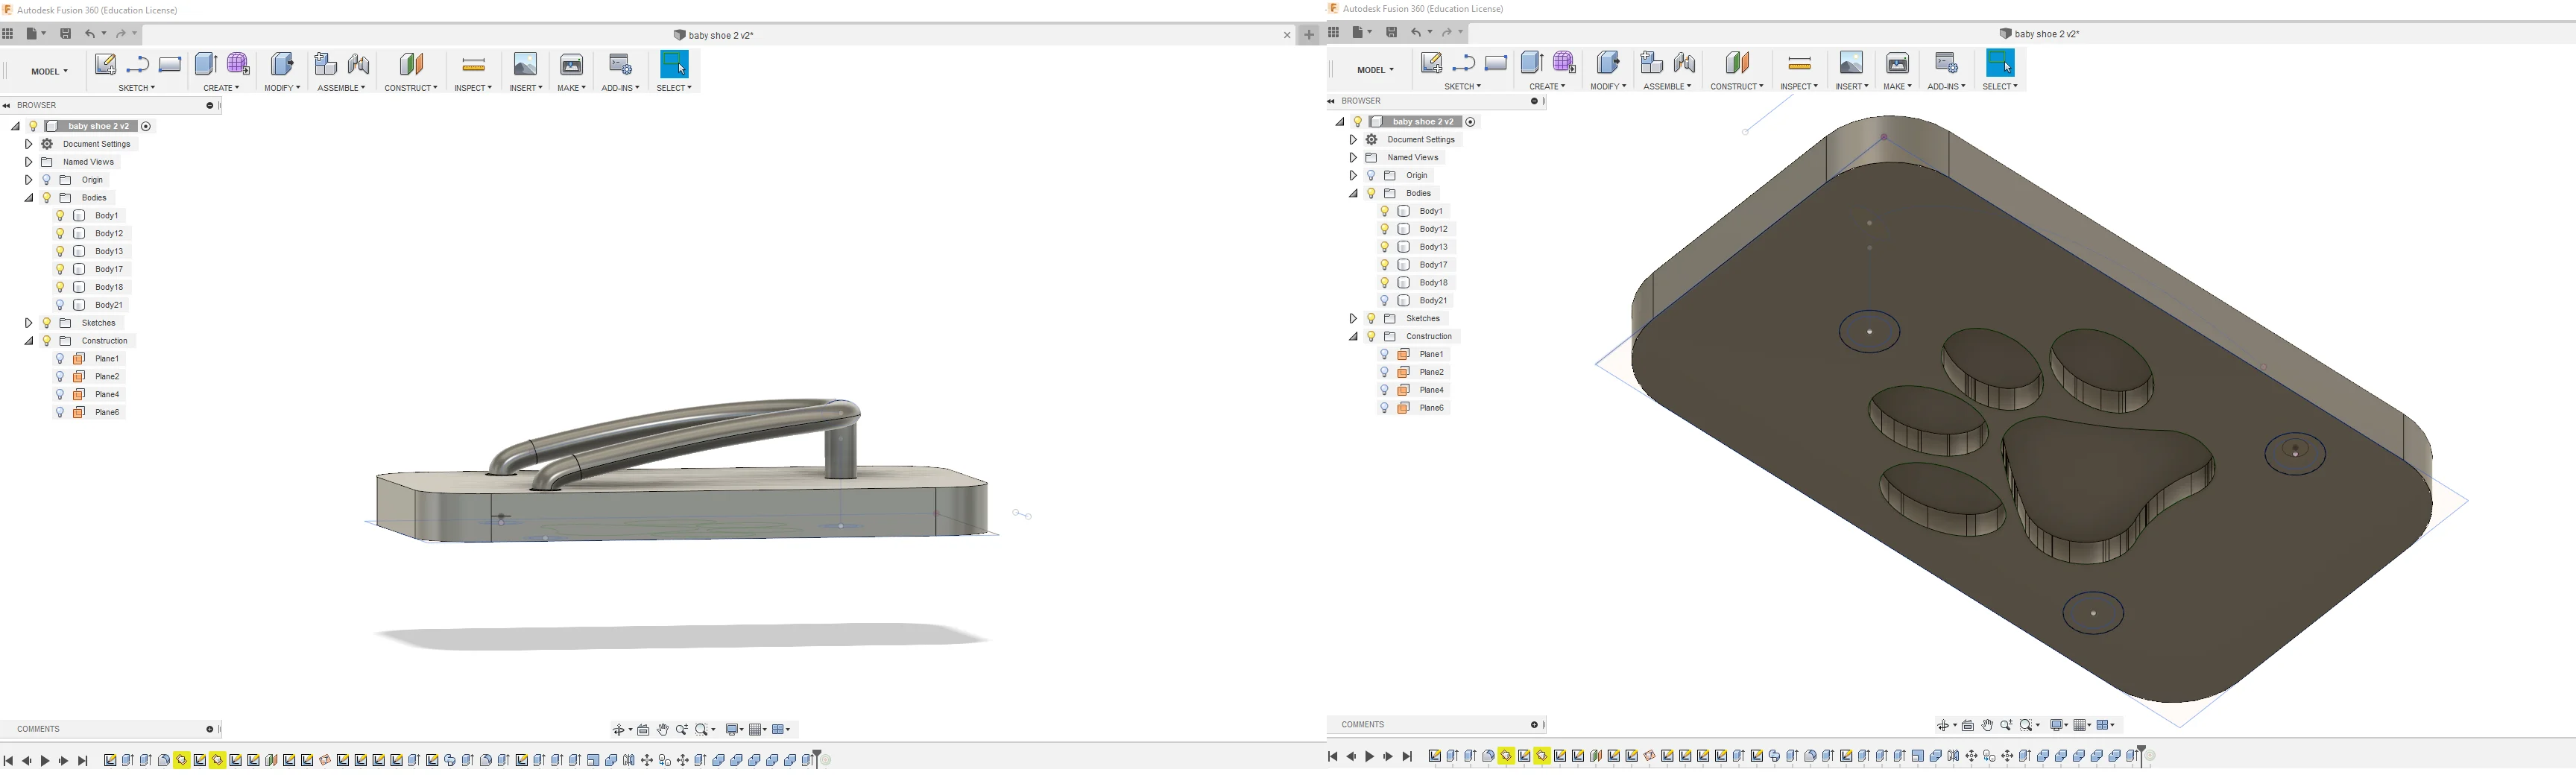
Task: Open a new design tab with plus button
Action: pyautogui.click(x=1309, y=35)
